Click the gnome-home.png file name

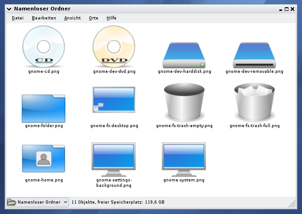(44, 180)
